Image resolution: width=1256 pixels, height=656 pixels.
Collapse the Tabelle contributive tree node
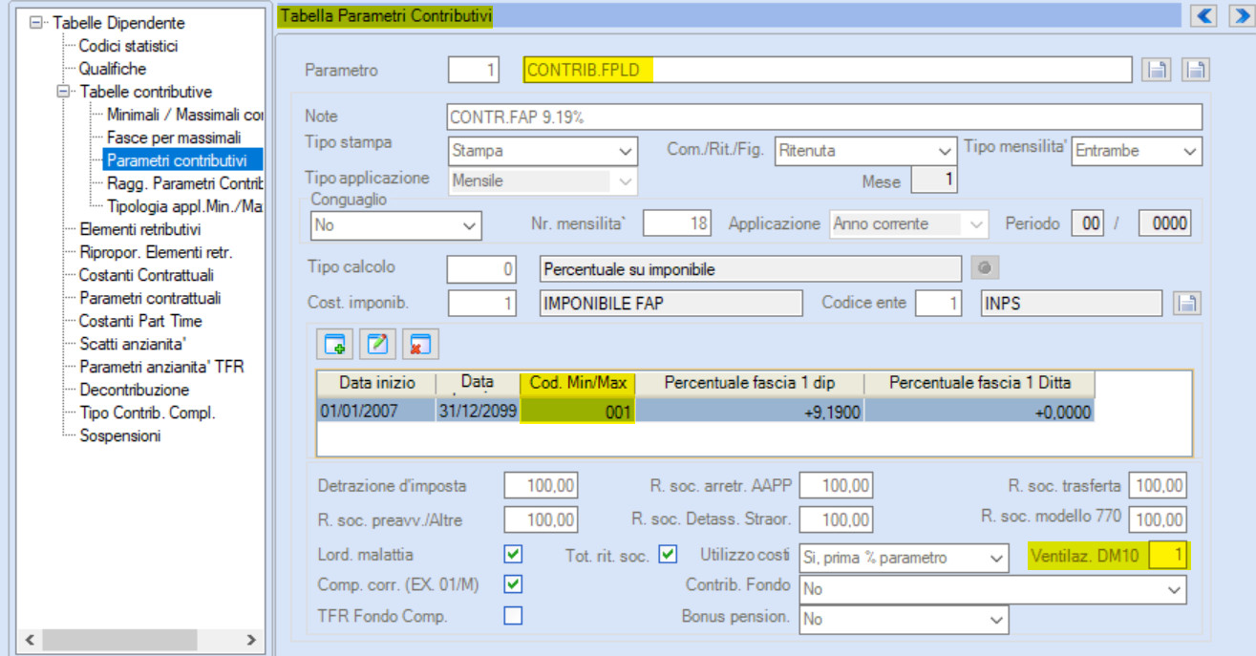tap(65, 92)
